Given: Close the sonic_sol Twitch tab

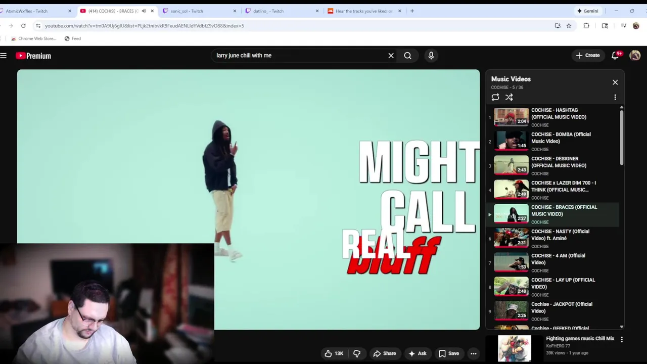Looking at the screenshot, I should pyautogui.click(x=235, y=11).
